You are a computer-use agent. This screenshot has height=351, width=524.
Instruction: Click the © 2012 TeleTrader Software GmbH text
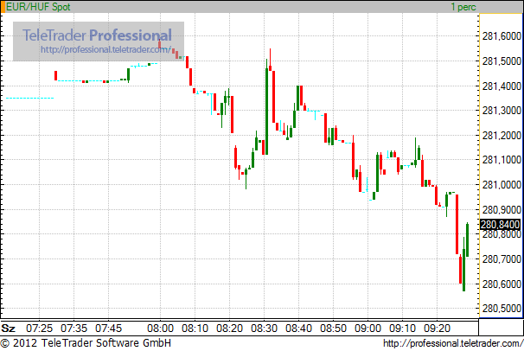coord(86,343)
